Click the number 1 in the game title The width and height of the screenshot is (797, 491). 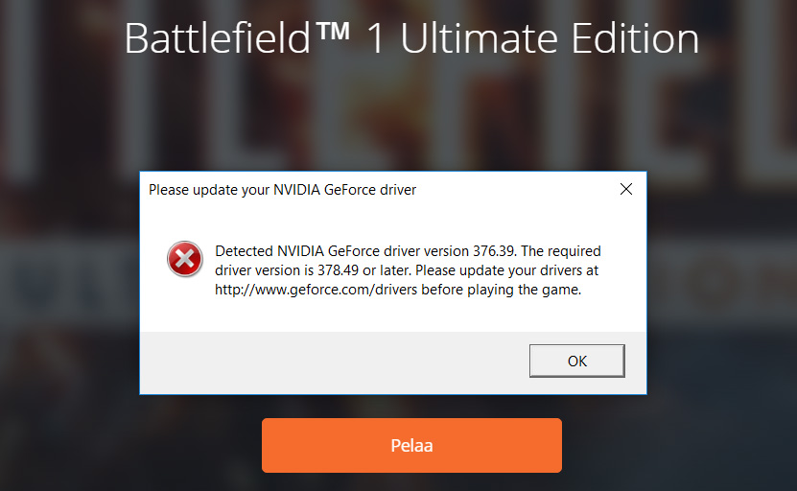(x=375, y=38)
